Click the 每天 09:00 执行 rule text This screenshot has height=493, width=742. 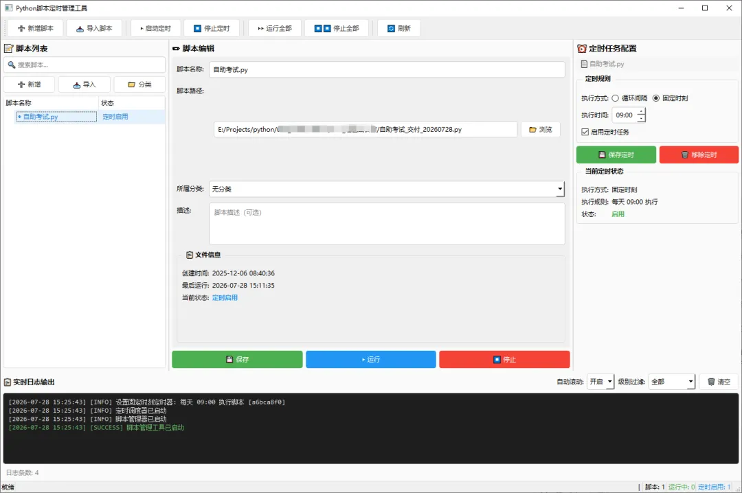tap(635, 202)
